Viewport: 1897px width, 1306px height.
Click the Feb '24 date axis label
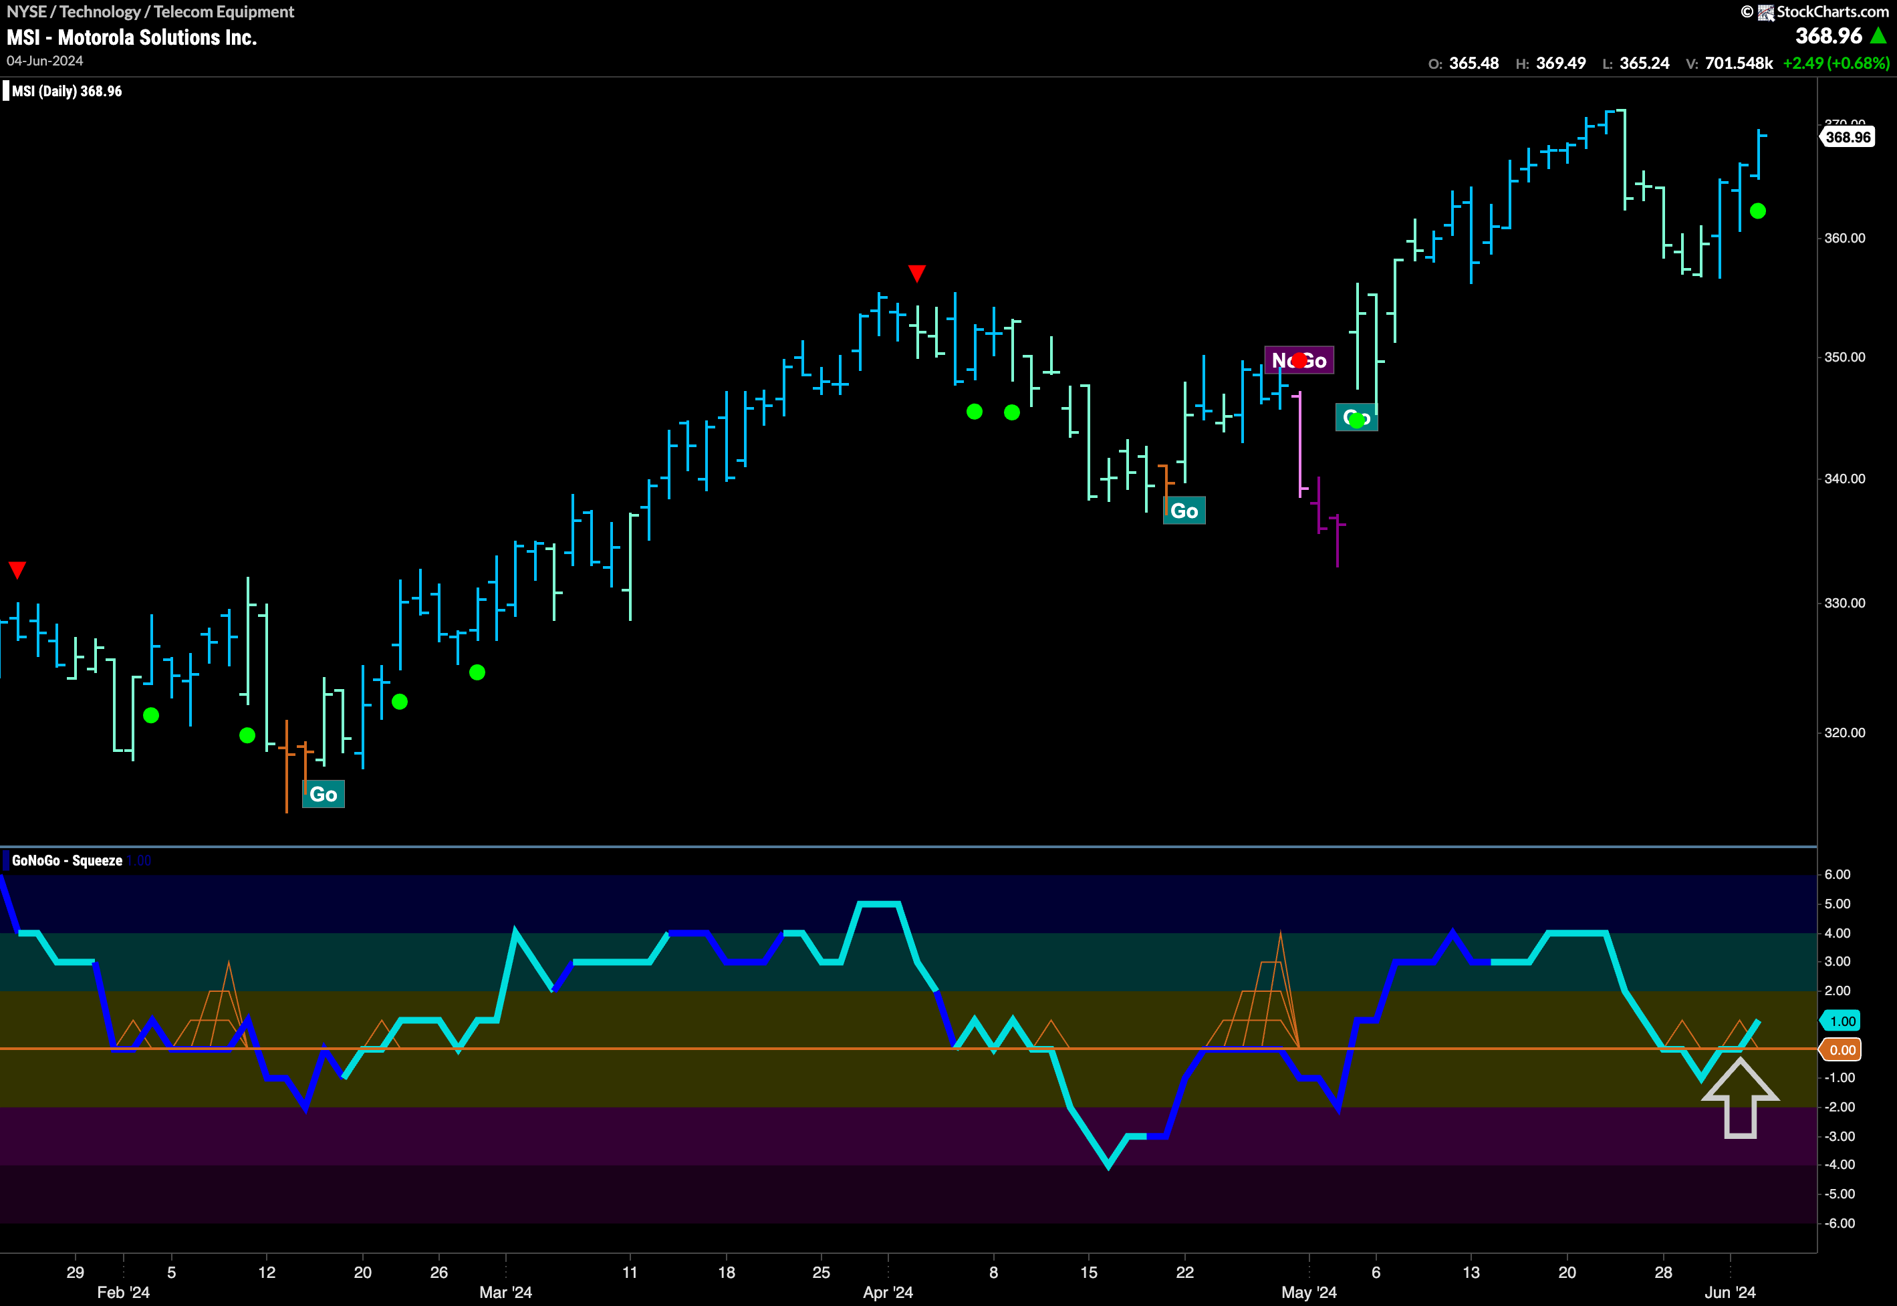[x=124, y=1292]
